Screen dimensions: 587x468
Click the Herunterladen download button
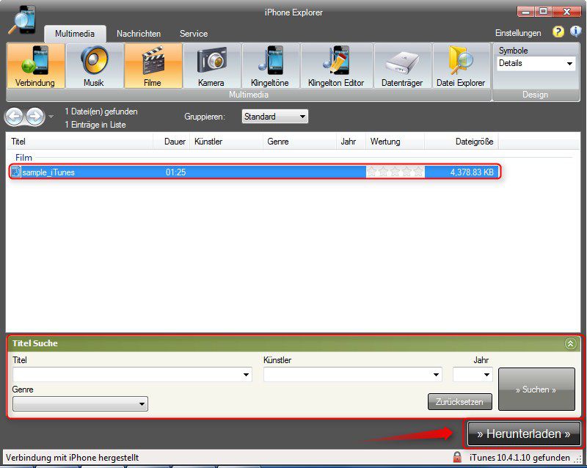[x=523, y=434]
